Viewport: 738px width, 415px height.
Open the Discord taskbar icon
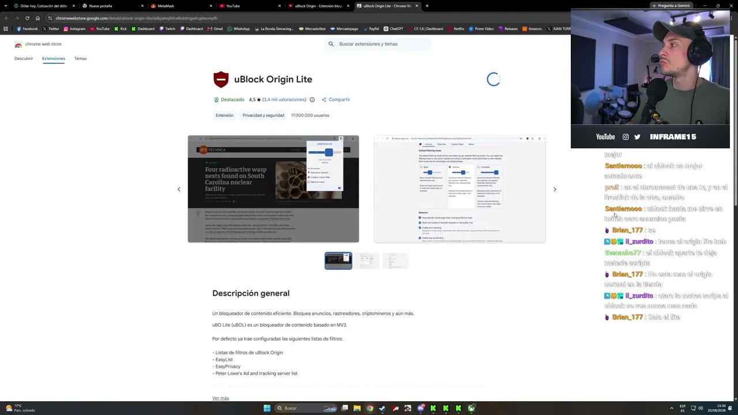click(x=420, y=408)
